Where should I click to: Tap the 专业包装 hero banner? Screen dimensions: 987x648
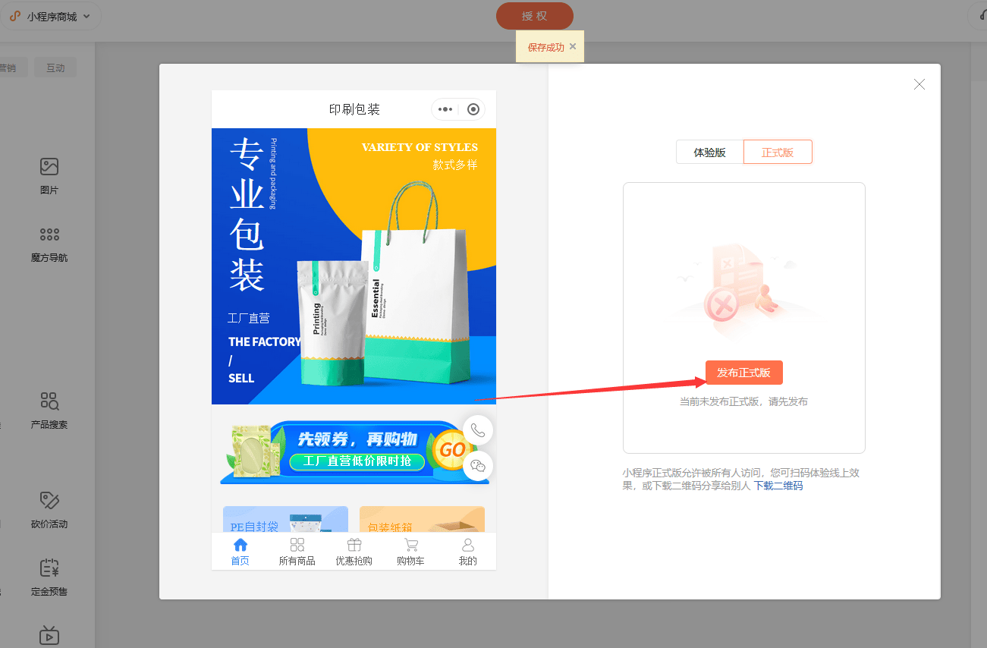pyautogui.click(x=354, y=266)
